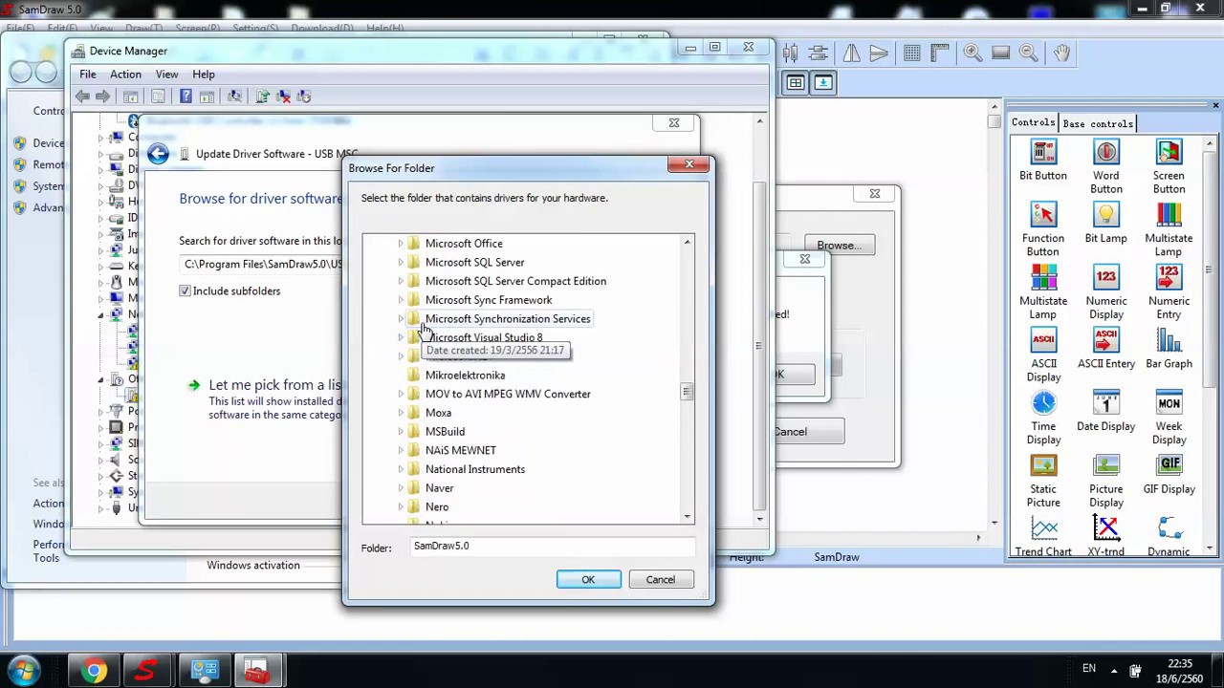Activate the hand pan tool in SamDraw
The width and height of the screenshot is (1224, 688).
1062,54
